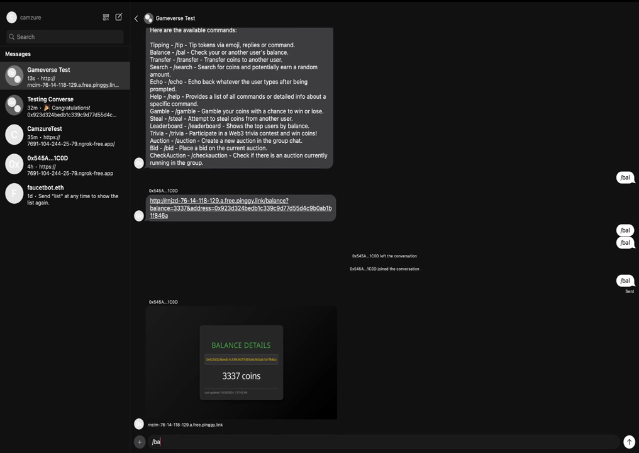Click the camzure username label
Viewport: 639px width, 453px height.
31,18
